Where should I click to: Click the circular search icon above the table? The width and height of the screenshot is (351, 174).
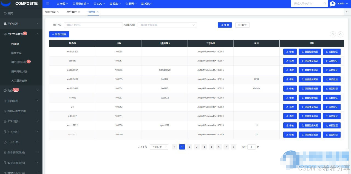(340, 34)
